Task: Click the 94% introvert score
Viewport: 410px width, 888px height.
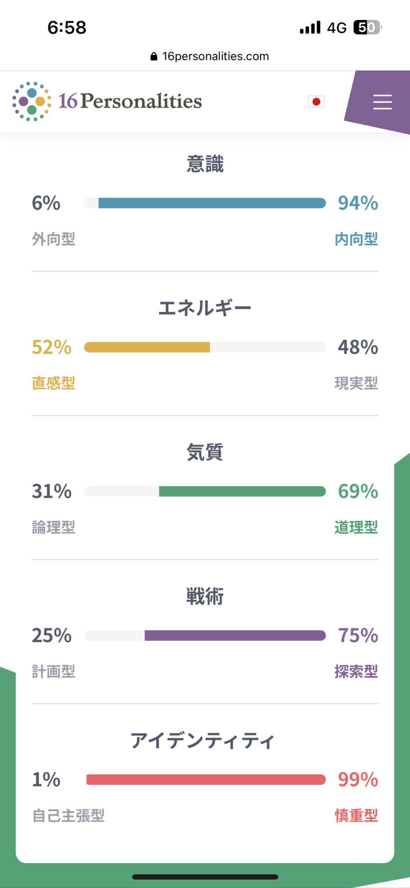Action: tap(358, 203)
